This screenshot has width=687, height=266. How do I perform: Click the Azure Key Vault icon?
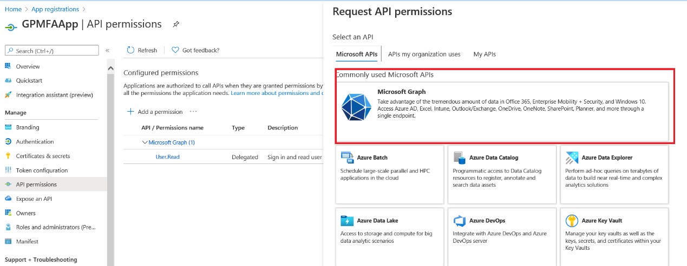[x=572, y=221]
